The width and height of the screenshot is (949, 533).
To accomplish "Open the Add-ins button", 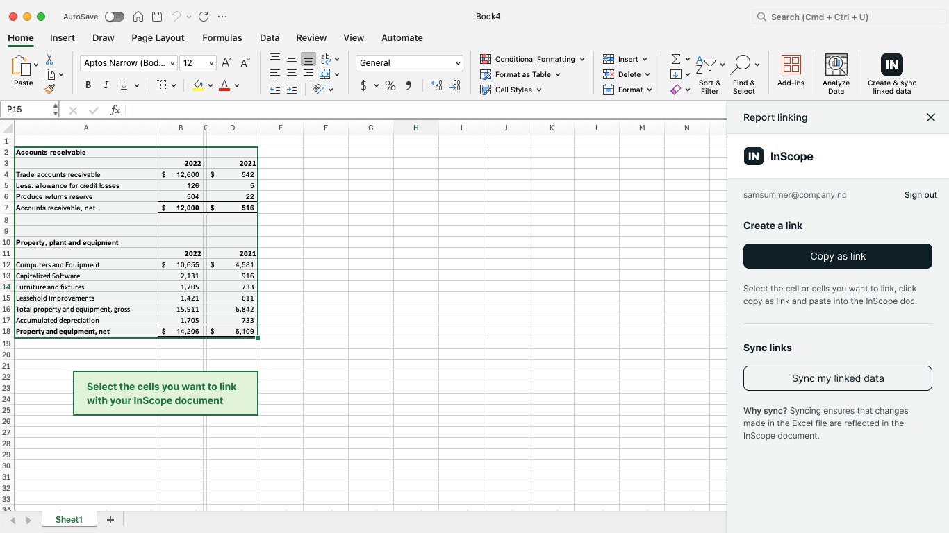I will tap(791, 71).
